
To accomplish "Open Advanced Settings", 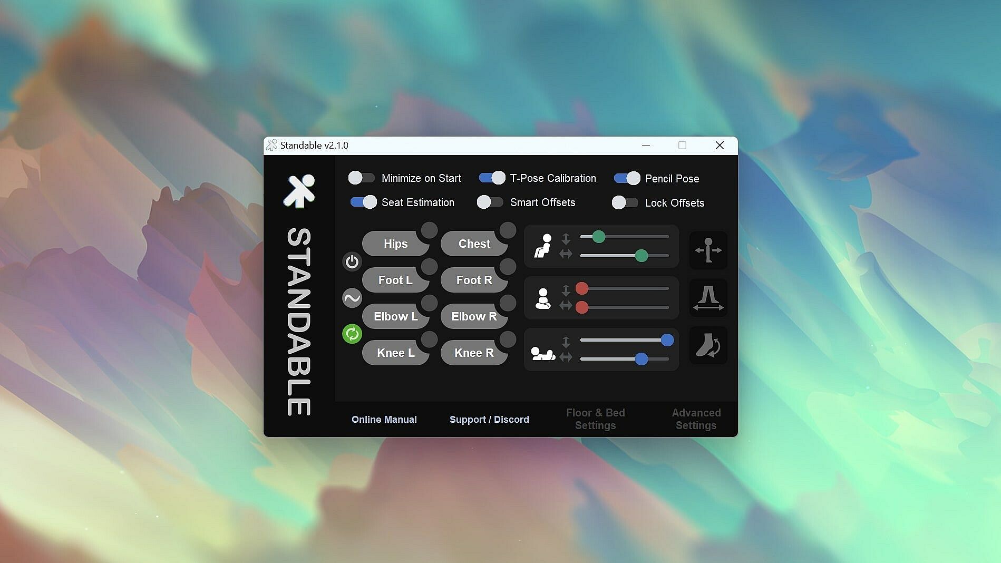I will pos(696,419).
